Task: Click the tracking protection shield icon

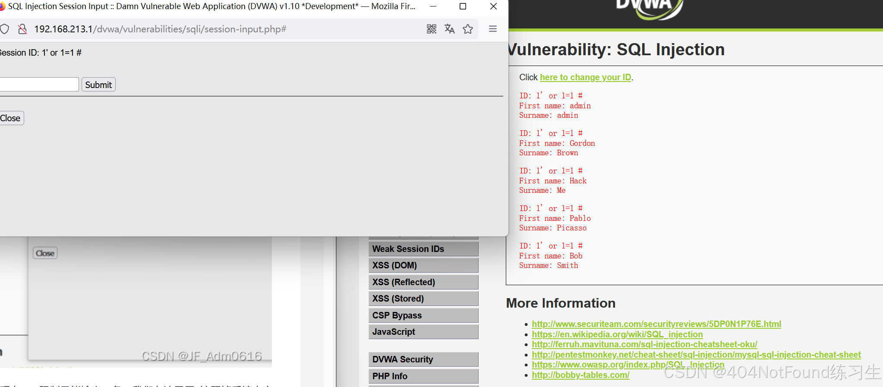Action: click(4, 29)
